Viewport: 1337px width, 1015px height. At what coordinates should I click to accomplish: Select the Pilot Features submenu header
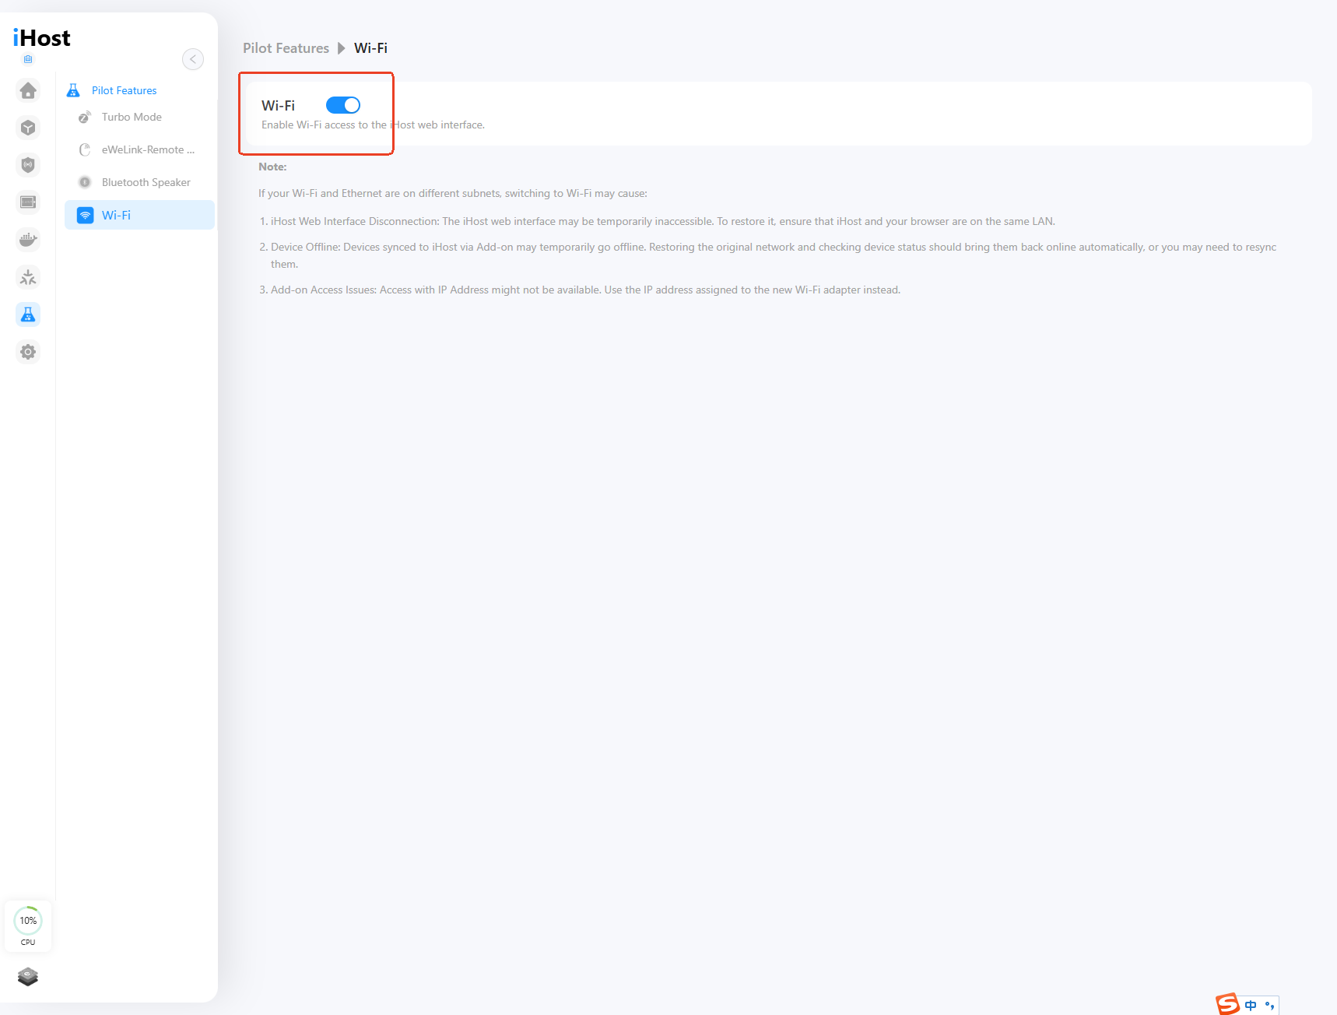125,90
